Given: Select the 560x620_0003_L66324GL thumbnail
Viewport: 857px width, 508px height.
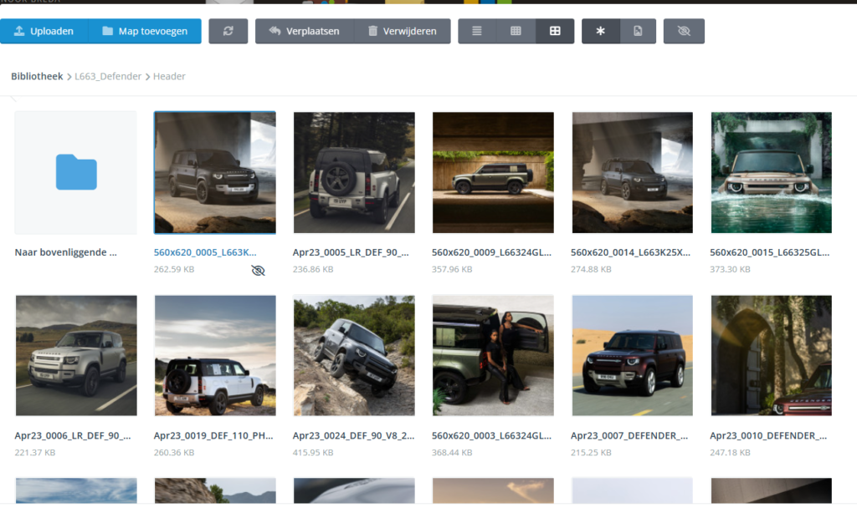Looking at the screenshot, I should [x=493, y=355].
